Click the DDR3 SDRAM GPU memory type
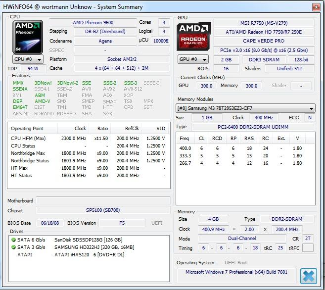Viewport: 325px width, 290px height. (x=264, y=60)
